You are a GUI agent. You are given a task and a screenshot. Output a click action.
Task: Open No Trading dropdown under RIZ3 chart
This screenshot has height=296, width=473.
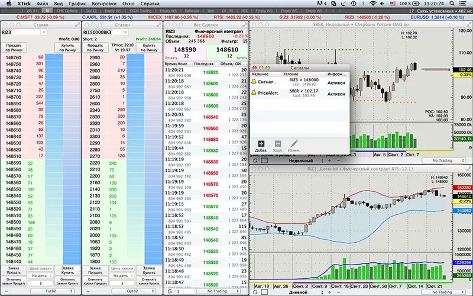(x=443, y=292)
